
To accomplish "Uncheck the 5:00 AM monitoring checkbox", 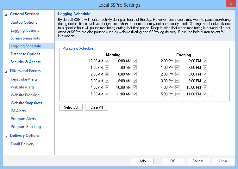I will [107, 94].
